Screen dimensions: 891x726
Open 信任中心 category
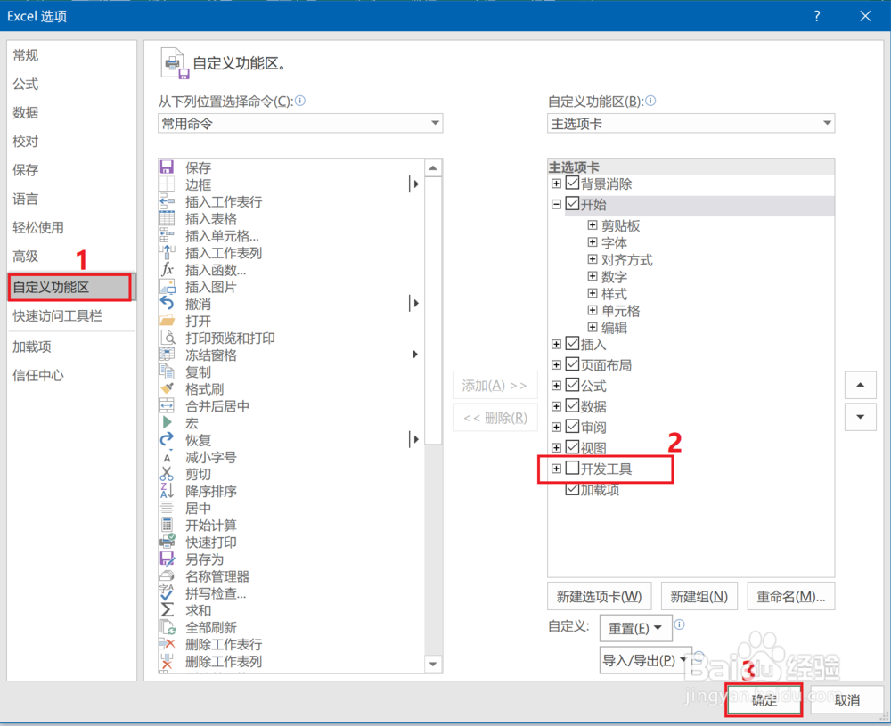point(38,375)
